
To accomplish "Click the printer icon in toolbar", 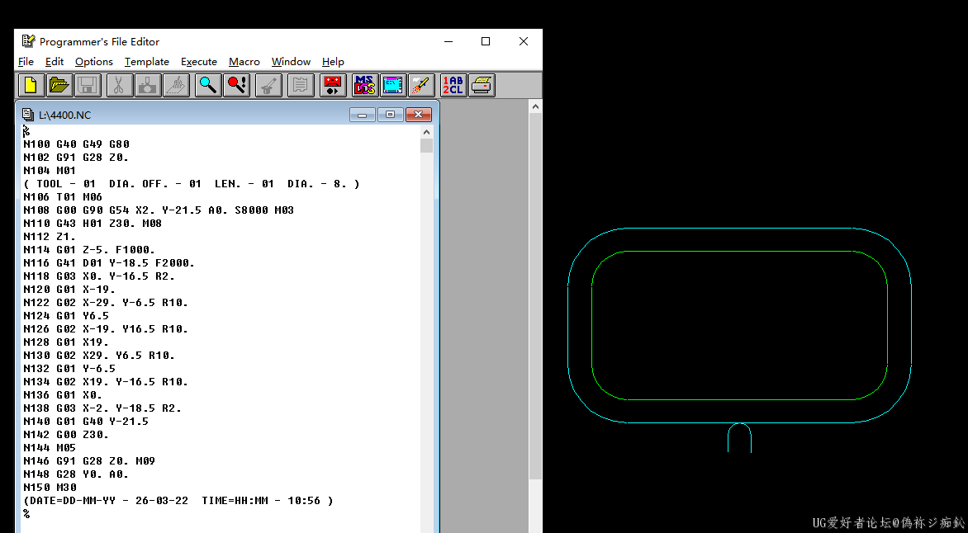I will coord(482,85).
